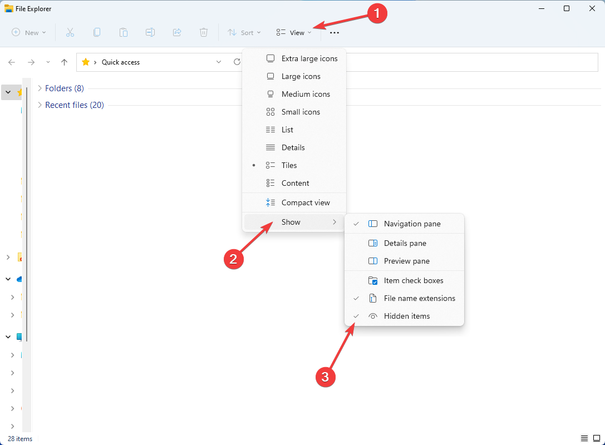Refresh the Quick access location
Viewport: 605px width, 445px height.
[237, 62]
